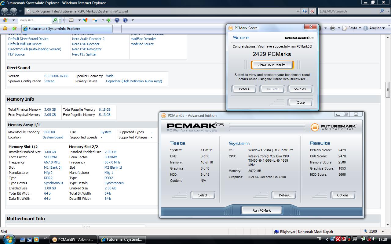Click the Add to Favorites star-plus icon

pyautogui.click(x=14, y=28)
